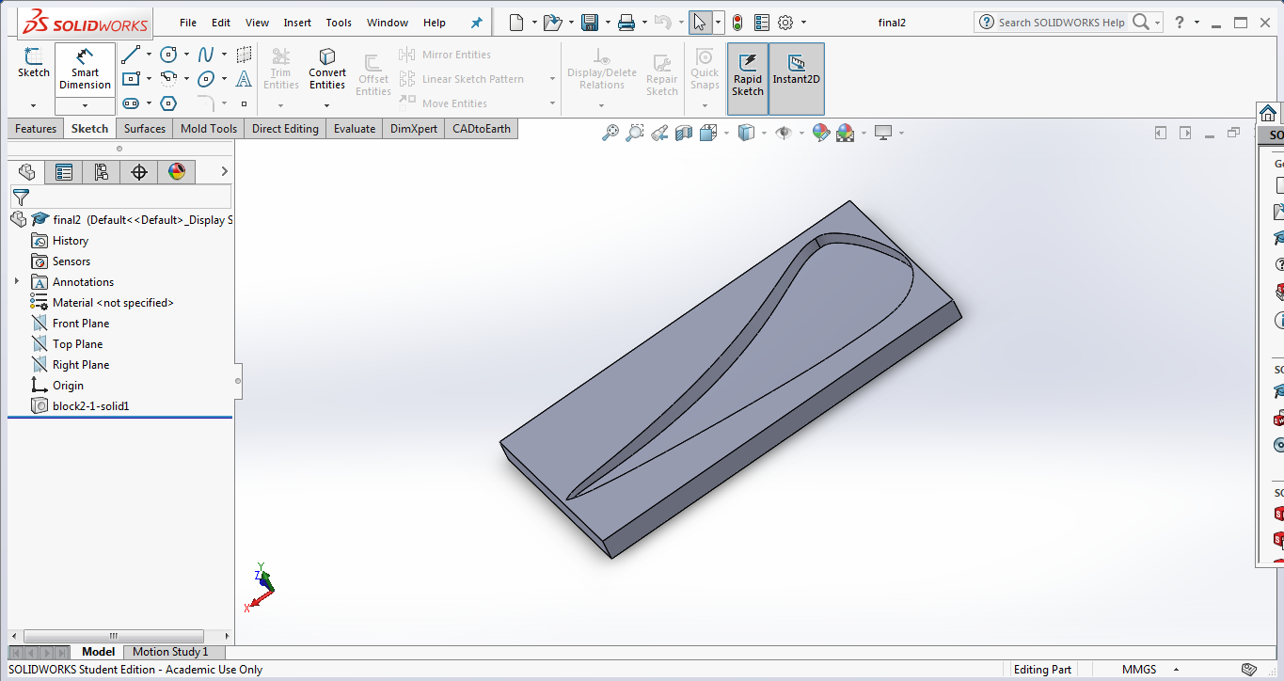Toggle the Rapid Sketch button
The height and width of the screenshot is (681, 1284).
click(748, 78)
